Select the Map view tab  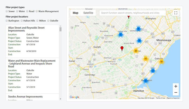pos(75,13)
